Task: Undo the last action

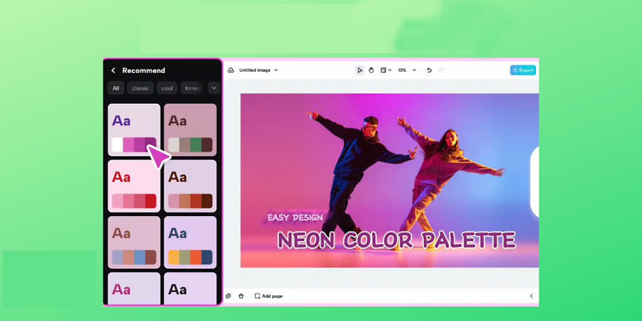Action: click(429, 70)
